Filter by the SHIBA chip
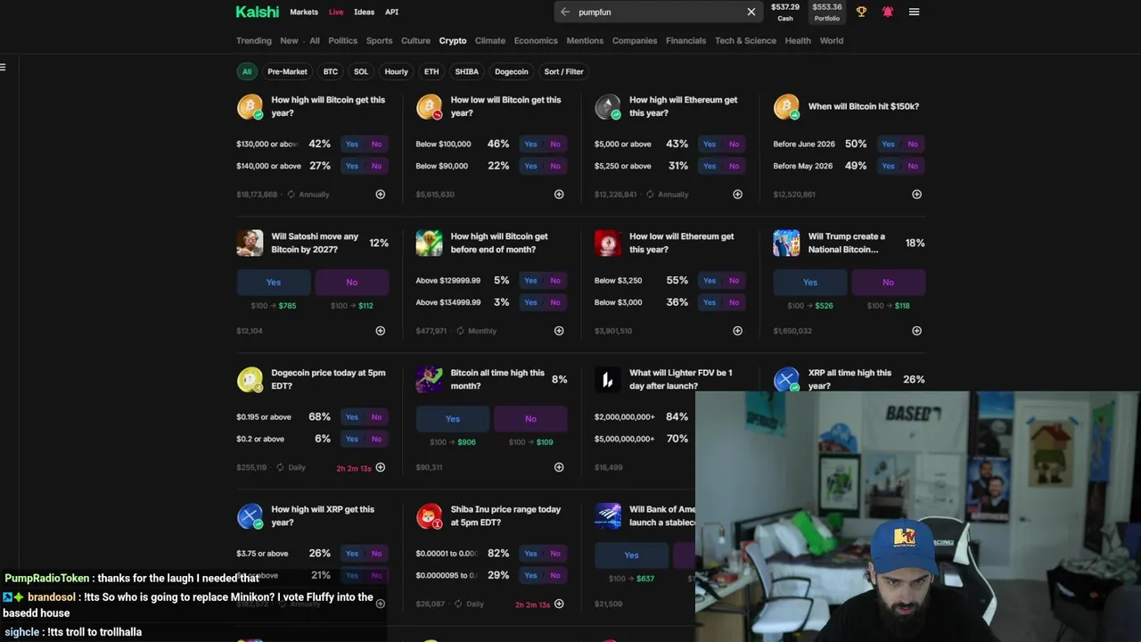Screen dimensions: 1141x642 (467, 71)
